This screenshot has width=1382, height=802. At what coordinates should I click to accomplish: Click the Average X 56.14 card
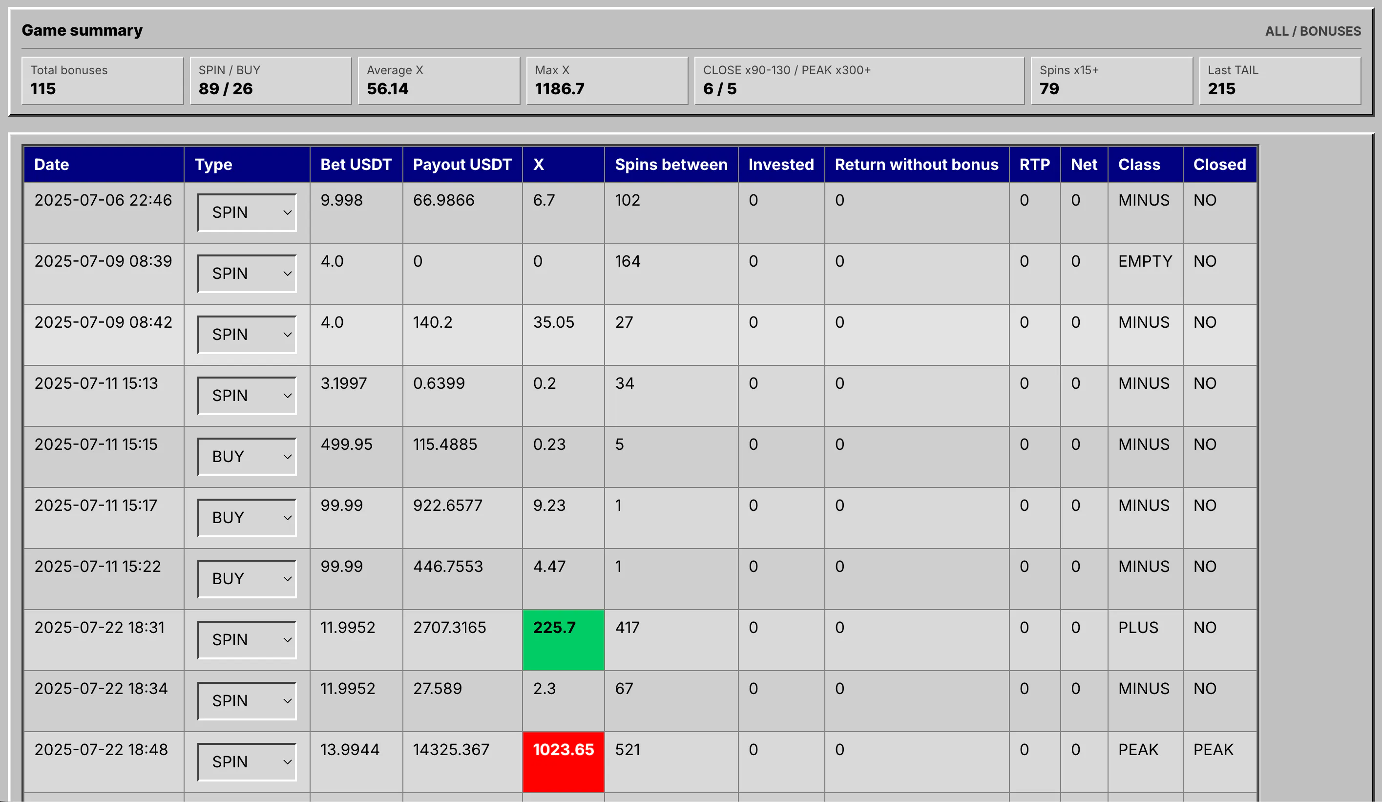click(440, 81)
